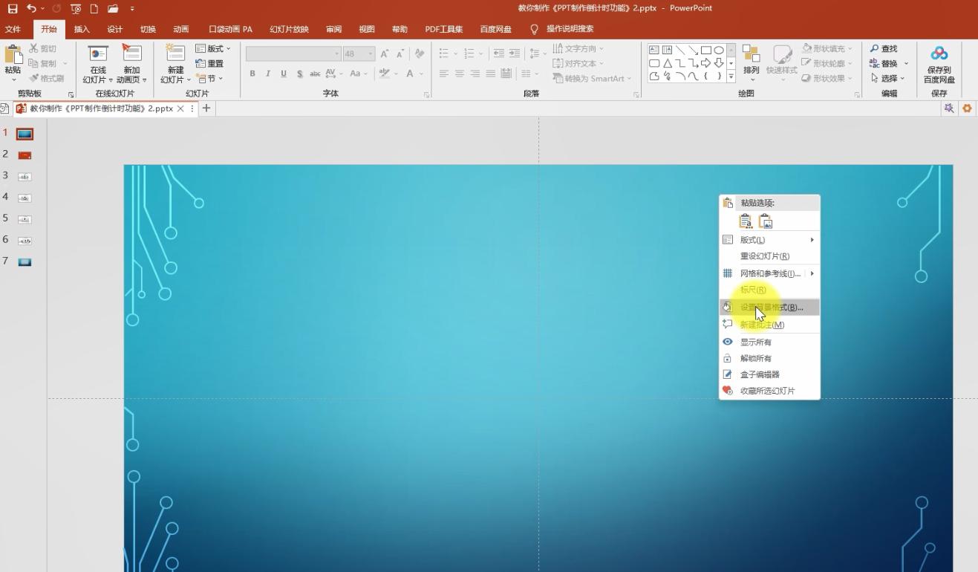Click 解锁所有 lock entry in context menu
The height and width of the screenshot is (572, 978).
(x=756, y=359)
